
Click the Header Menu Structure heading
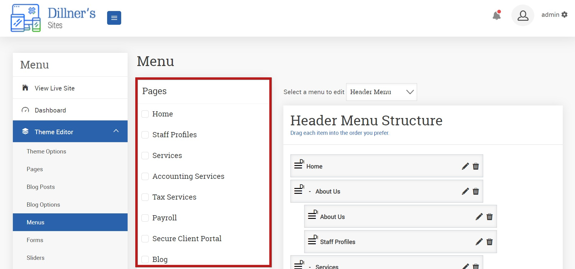[366, 120]
